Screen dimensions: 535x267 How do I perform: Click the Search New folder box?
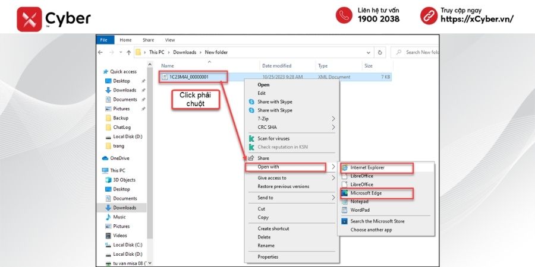[x=415, y=52]
